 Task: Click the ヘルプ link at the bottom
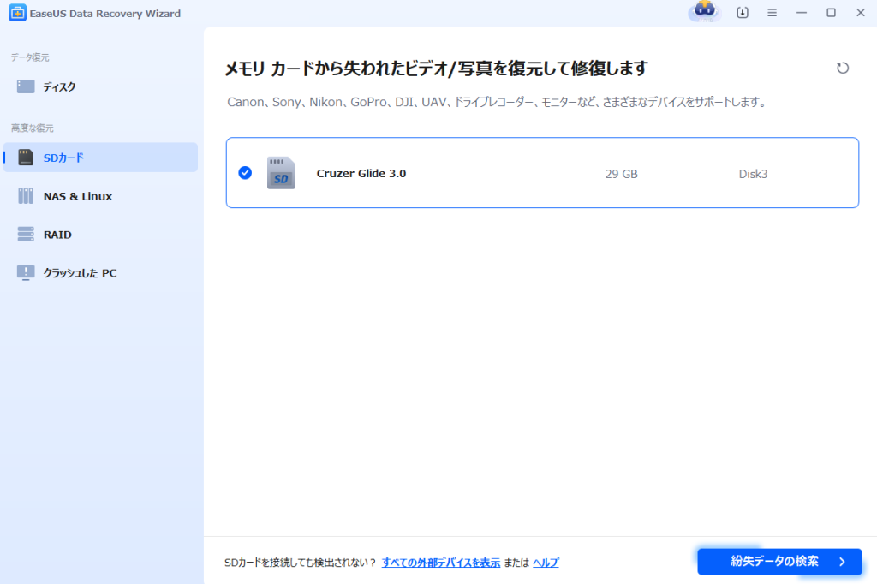[546, 563]
